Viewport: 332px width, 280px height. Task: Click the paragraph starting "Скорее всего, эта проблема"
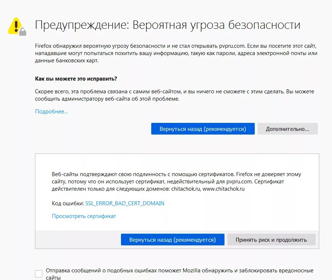click(x=175, y=95)
